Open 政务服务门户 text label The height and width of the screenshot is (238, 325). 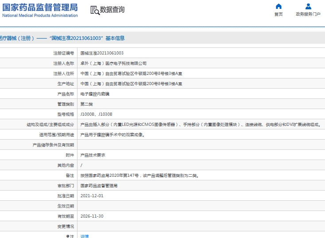[308, 14]
